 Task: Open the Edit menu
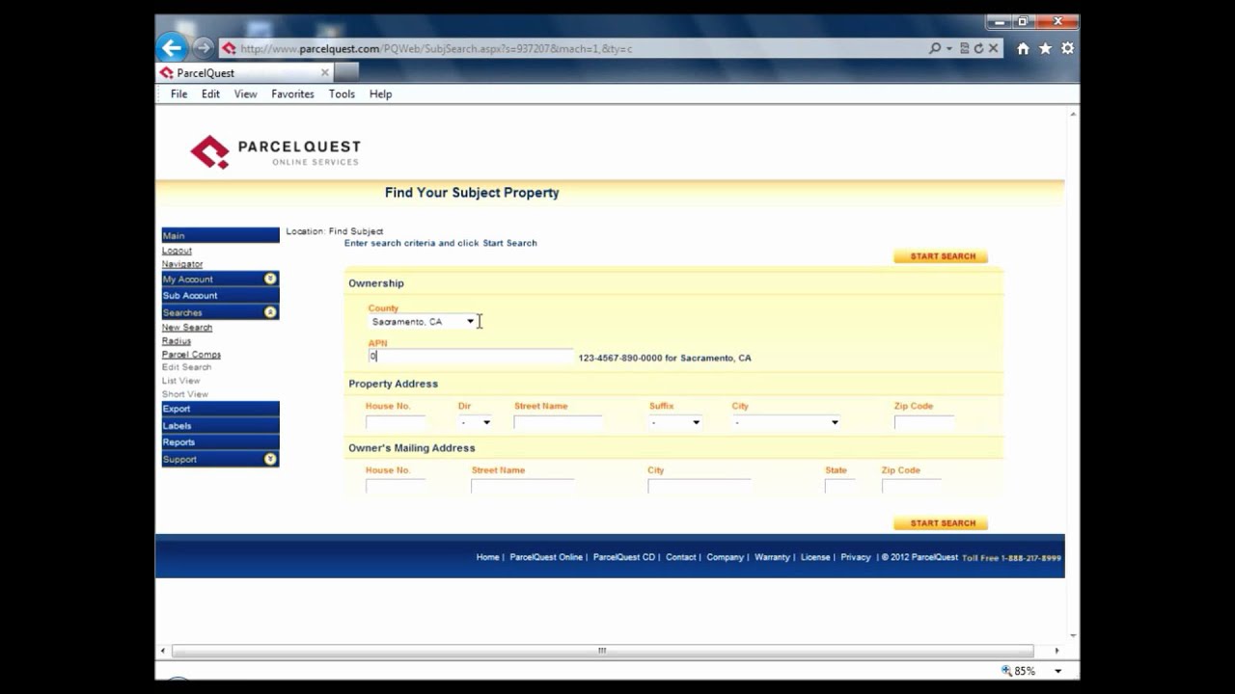pos(210,93)
